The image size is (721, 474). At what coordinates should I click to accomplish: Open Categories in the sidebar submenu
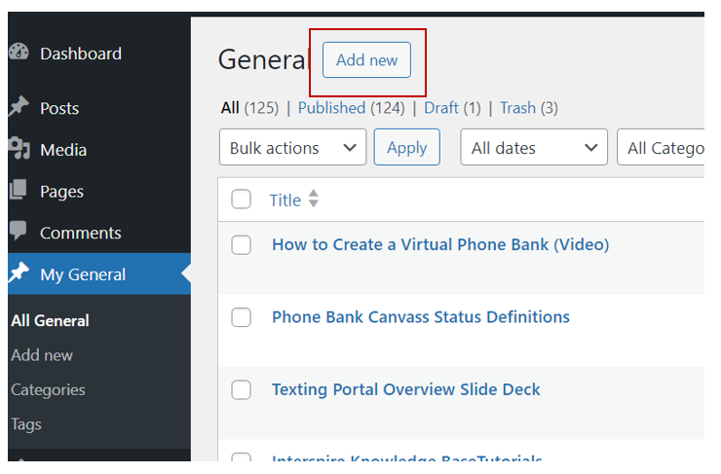pos(48,390)
